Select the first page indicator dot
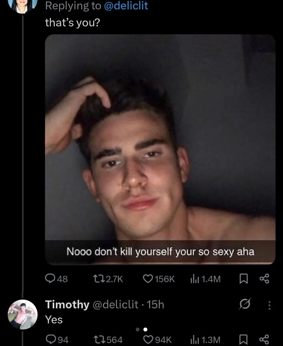This screenshot has height=346, width=283. pos(138,330)
